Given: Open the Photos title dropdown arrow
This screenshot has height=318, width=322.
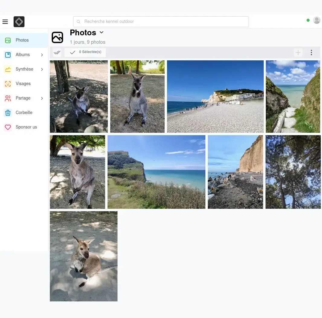Looking at the screenshot, I should [x=101, y=33].
